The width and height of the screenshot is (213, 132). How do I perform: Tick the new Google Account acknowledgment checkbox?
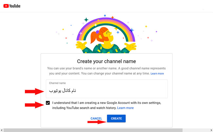pos(48,103)
